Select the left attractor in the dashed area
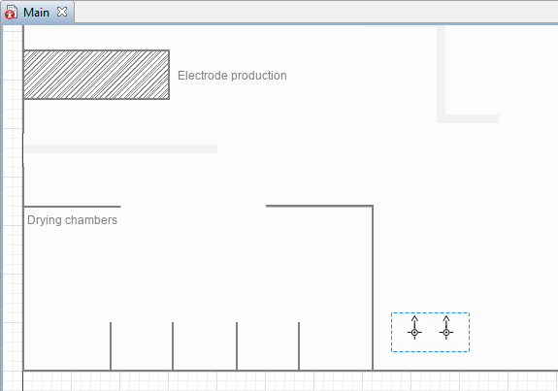 [x=414, y=328]
